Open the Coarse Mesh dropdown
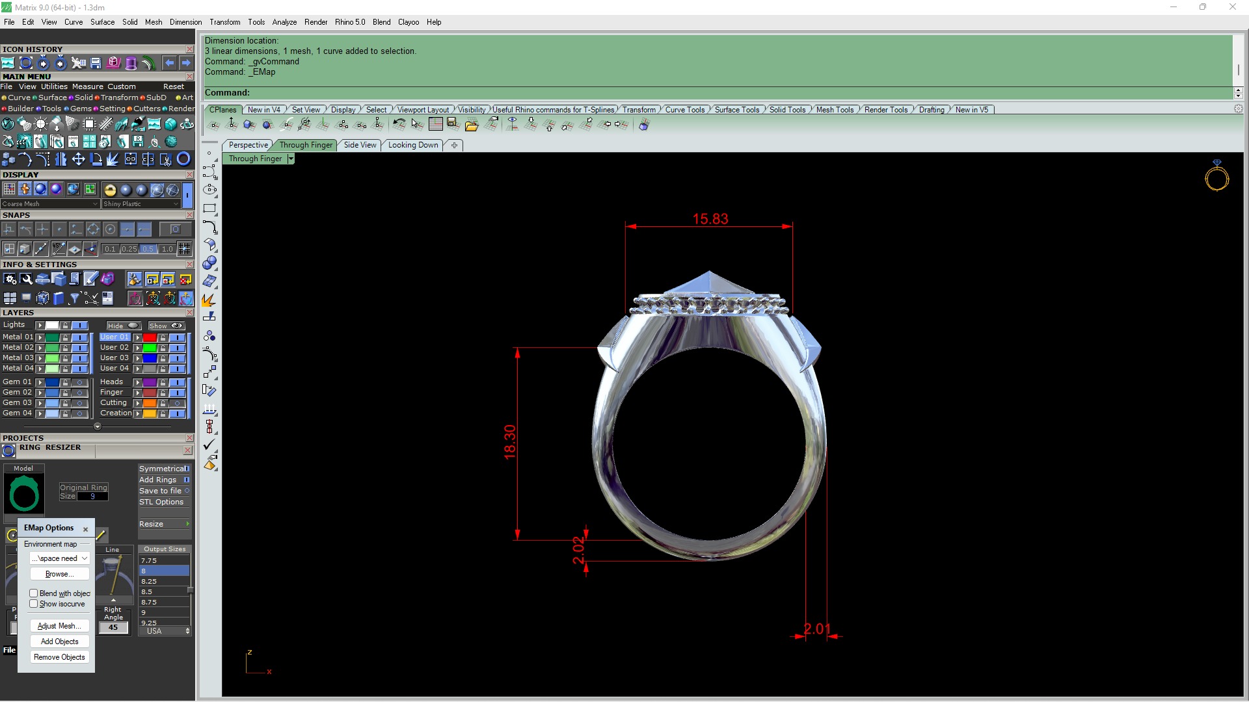This screenshot has height=702, width=1249. coord(50,203)
